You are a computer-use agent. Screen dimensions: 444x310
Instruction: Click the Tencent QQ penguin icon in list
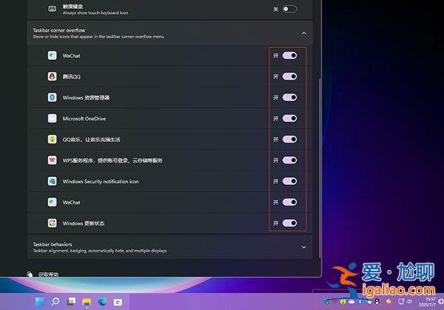(52, 76)
